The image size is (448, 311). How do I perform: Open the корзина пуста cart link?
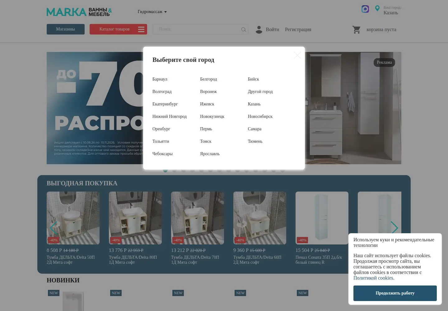pyautogui.click(x=381, y=30)
